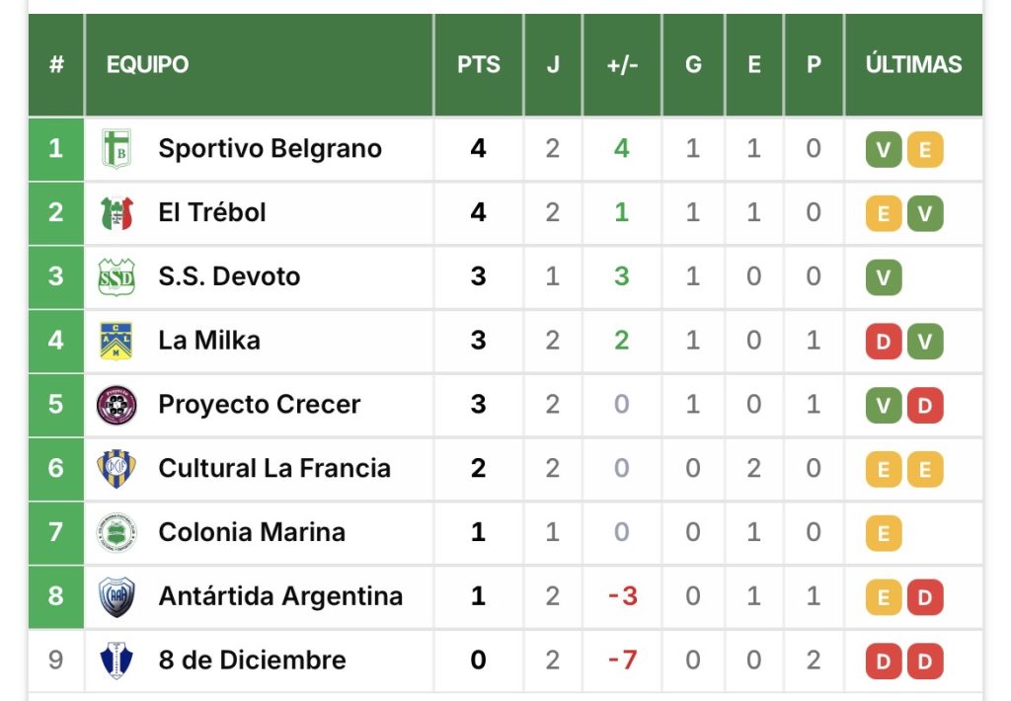Image resolution: width=1011 pixels, height=701 pixels.
Task: Click the EQUIPO column header
Action: (148, 65)
